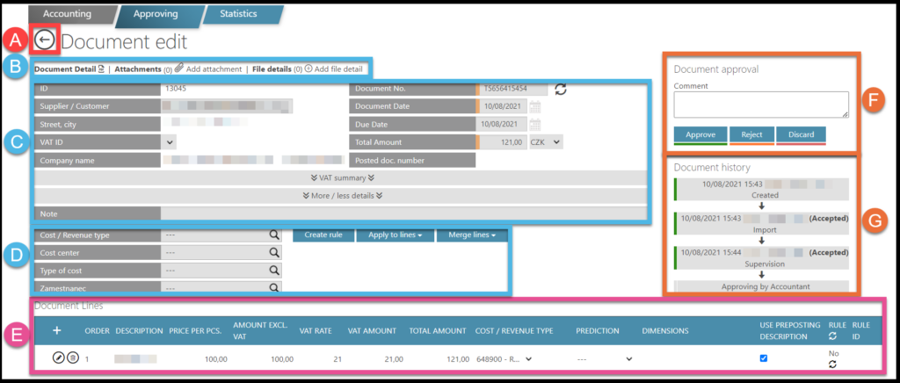900x383 pixels.
Task: Open the Due Date calendar picker
Action: [535, 124]
